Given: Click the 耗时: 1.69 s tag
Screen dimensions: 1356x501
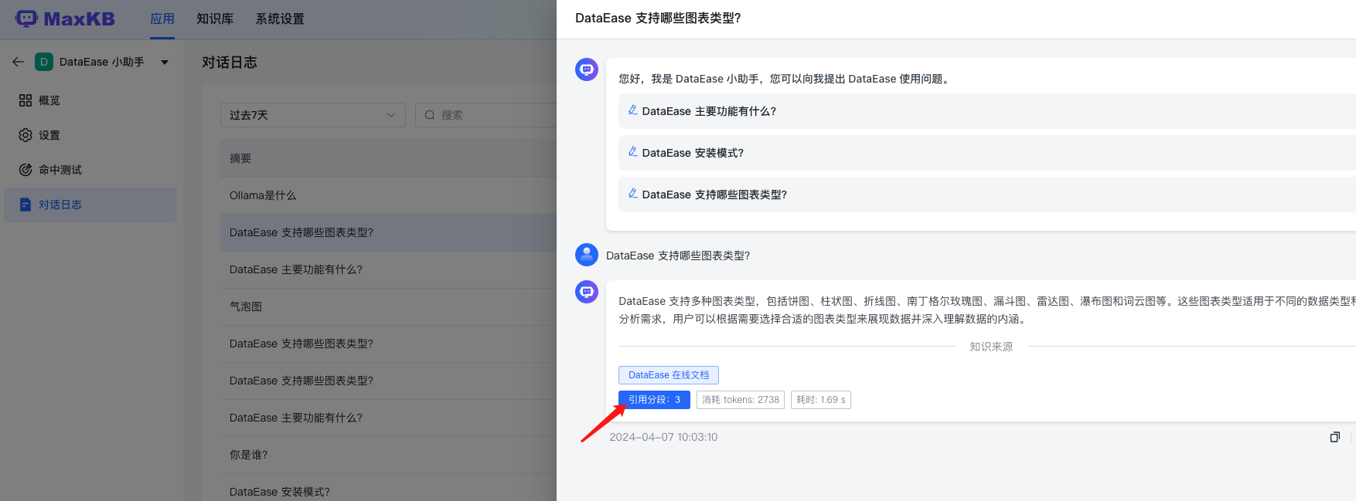Looking at the screenshot, I should click(821, 400).
